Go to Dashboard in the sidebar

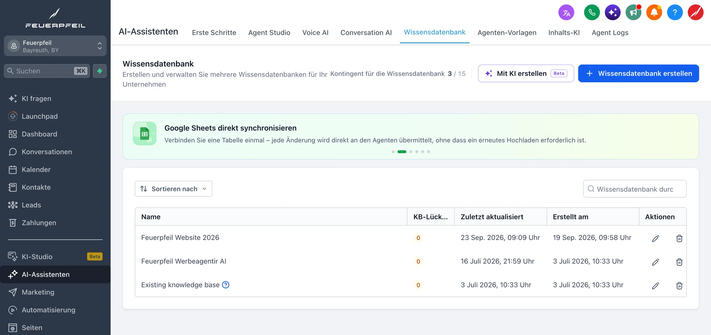pyautogui.click(x=55, y=134)
